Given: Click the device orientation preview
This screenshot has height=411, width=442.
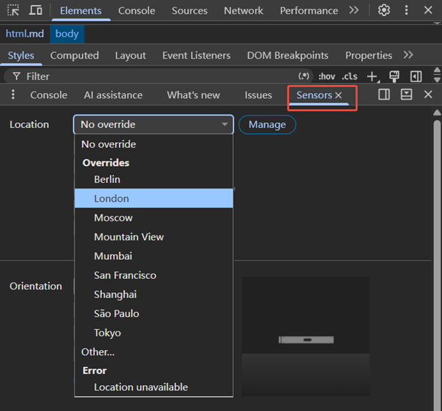Looking at the screenshot, I should tap(305, 336).
